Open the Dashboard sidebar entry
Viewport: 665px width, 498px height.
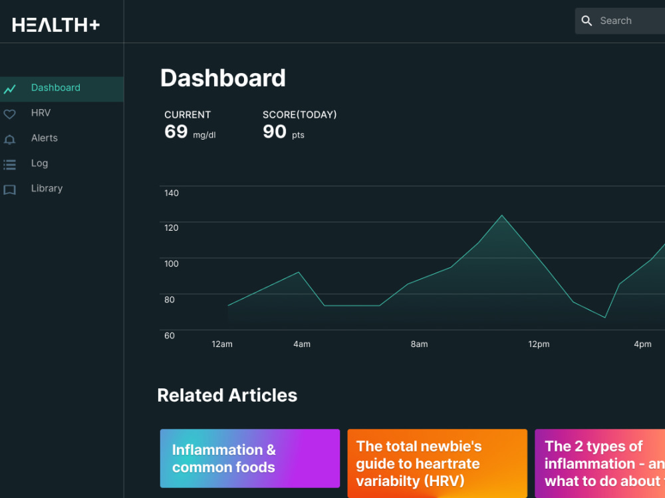[56, 88]
